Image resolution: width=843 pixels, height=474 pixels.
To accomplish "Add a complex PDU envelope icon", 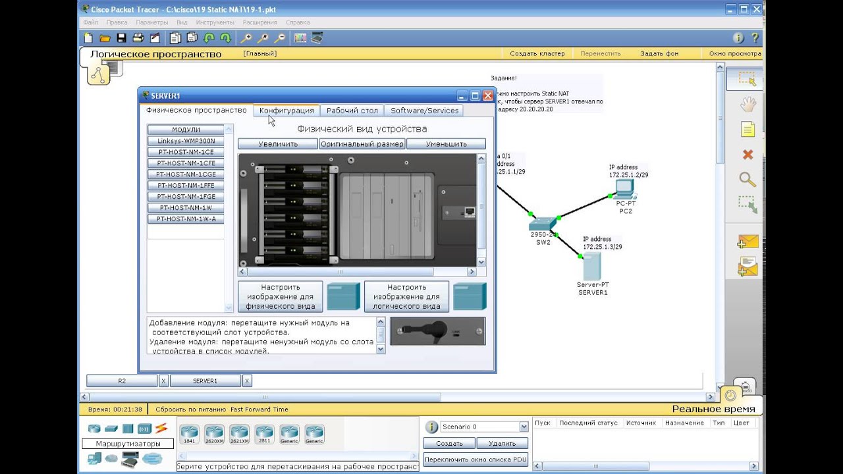I will click(x=748, y=267).
